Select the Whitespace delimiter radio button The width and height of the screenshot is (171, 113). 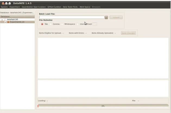pos(62,24)
